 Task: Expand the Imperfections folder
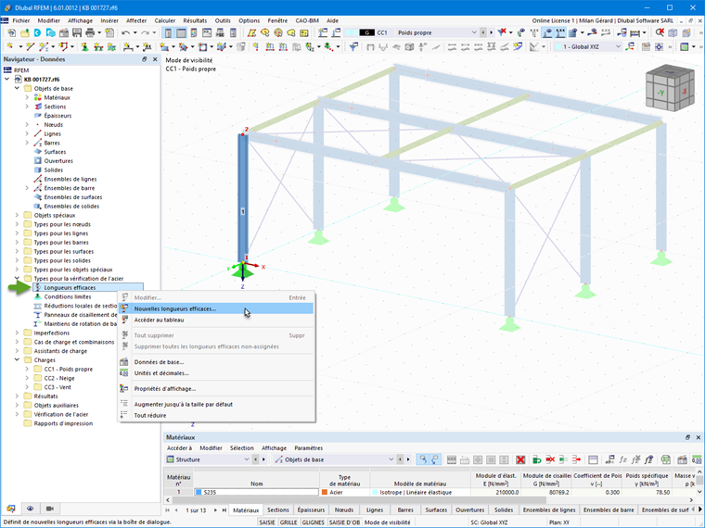coord(17,333)
